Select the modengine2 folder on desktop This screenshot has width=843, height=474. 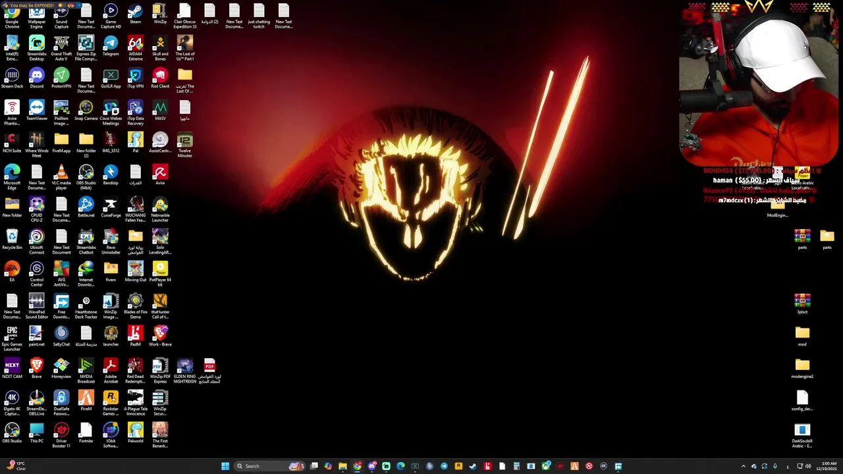coord(802,369)
